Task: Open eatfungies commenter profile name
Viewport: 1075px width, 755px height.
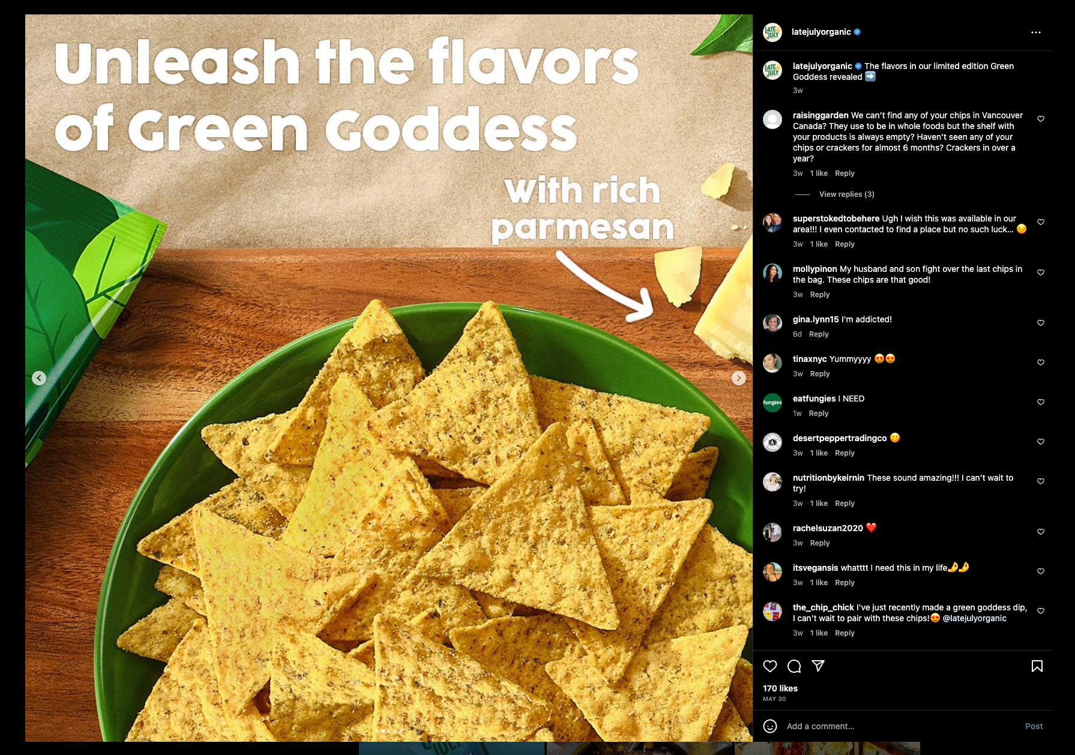Action: [814, 399]
